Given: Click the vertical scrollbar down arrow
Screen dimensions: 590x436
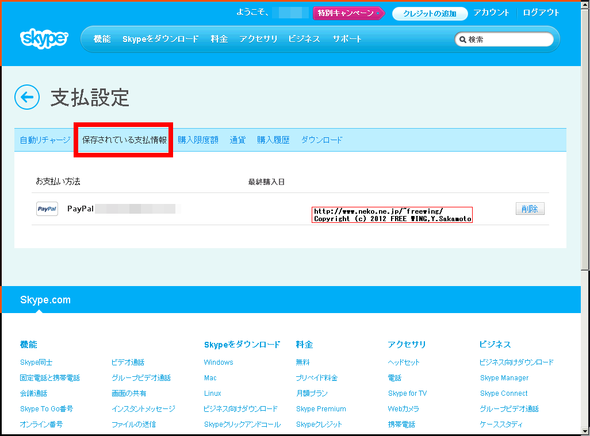Looking at the screenshot, I should click(x=585, y=431).
